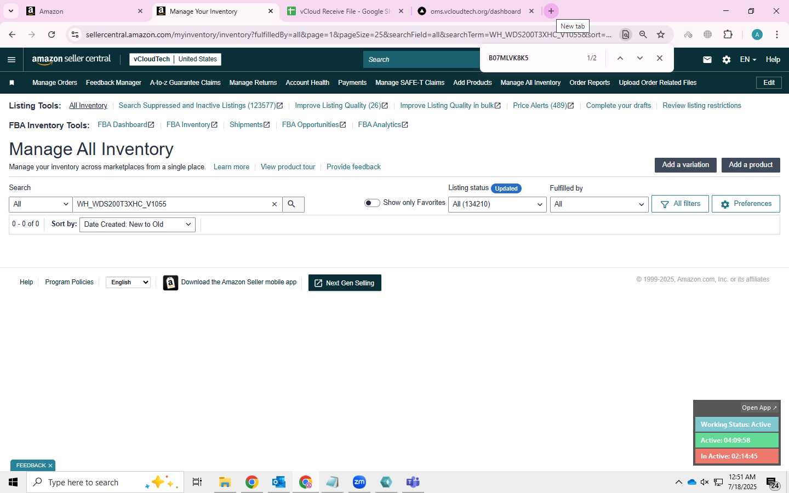The width and height of the screenshot is (789, 493).
Task: Open the Chrome three-dot menu
Action: [x=777, y=35]
